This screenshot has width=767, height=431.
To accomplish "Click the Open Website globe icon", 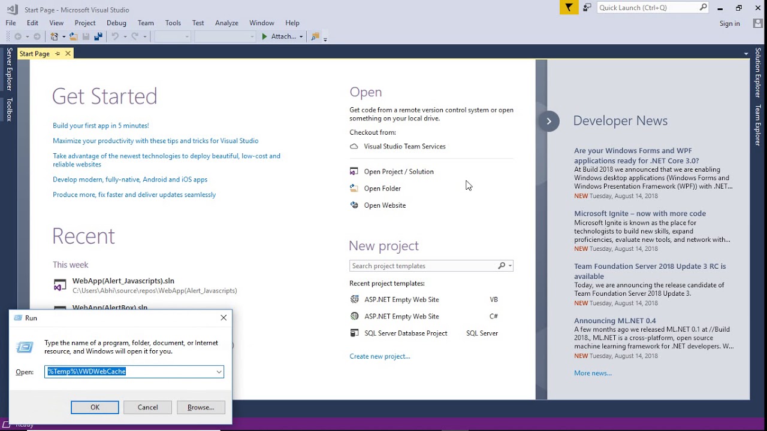I will click(354, 205).
